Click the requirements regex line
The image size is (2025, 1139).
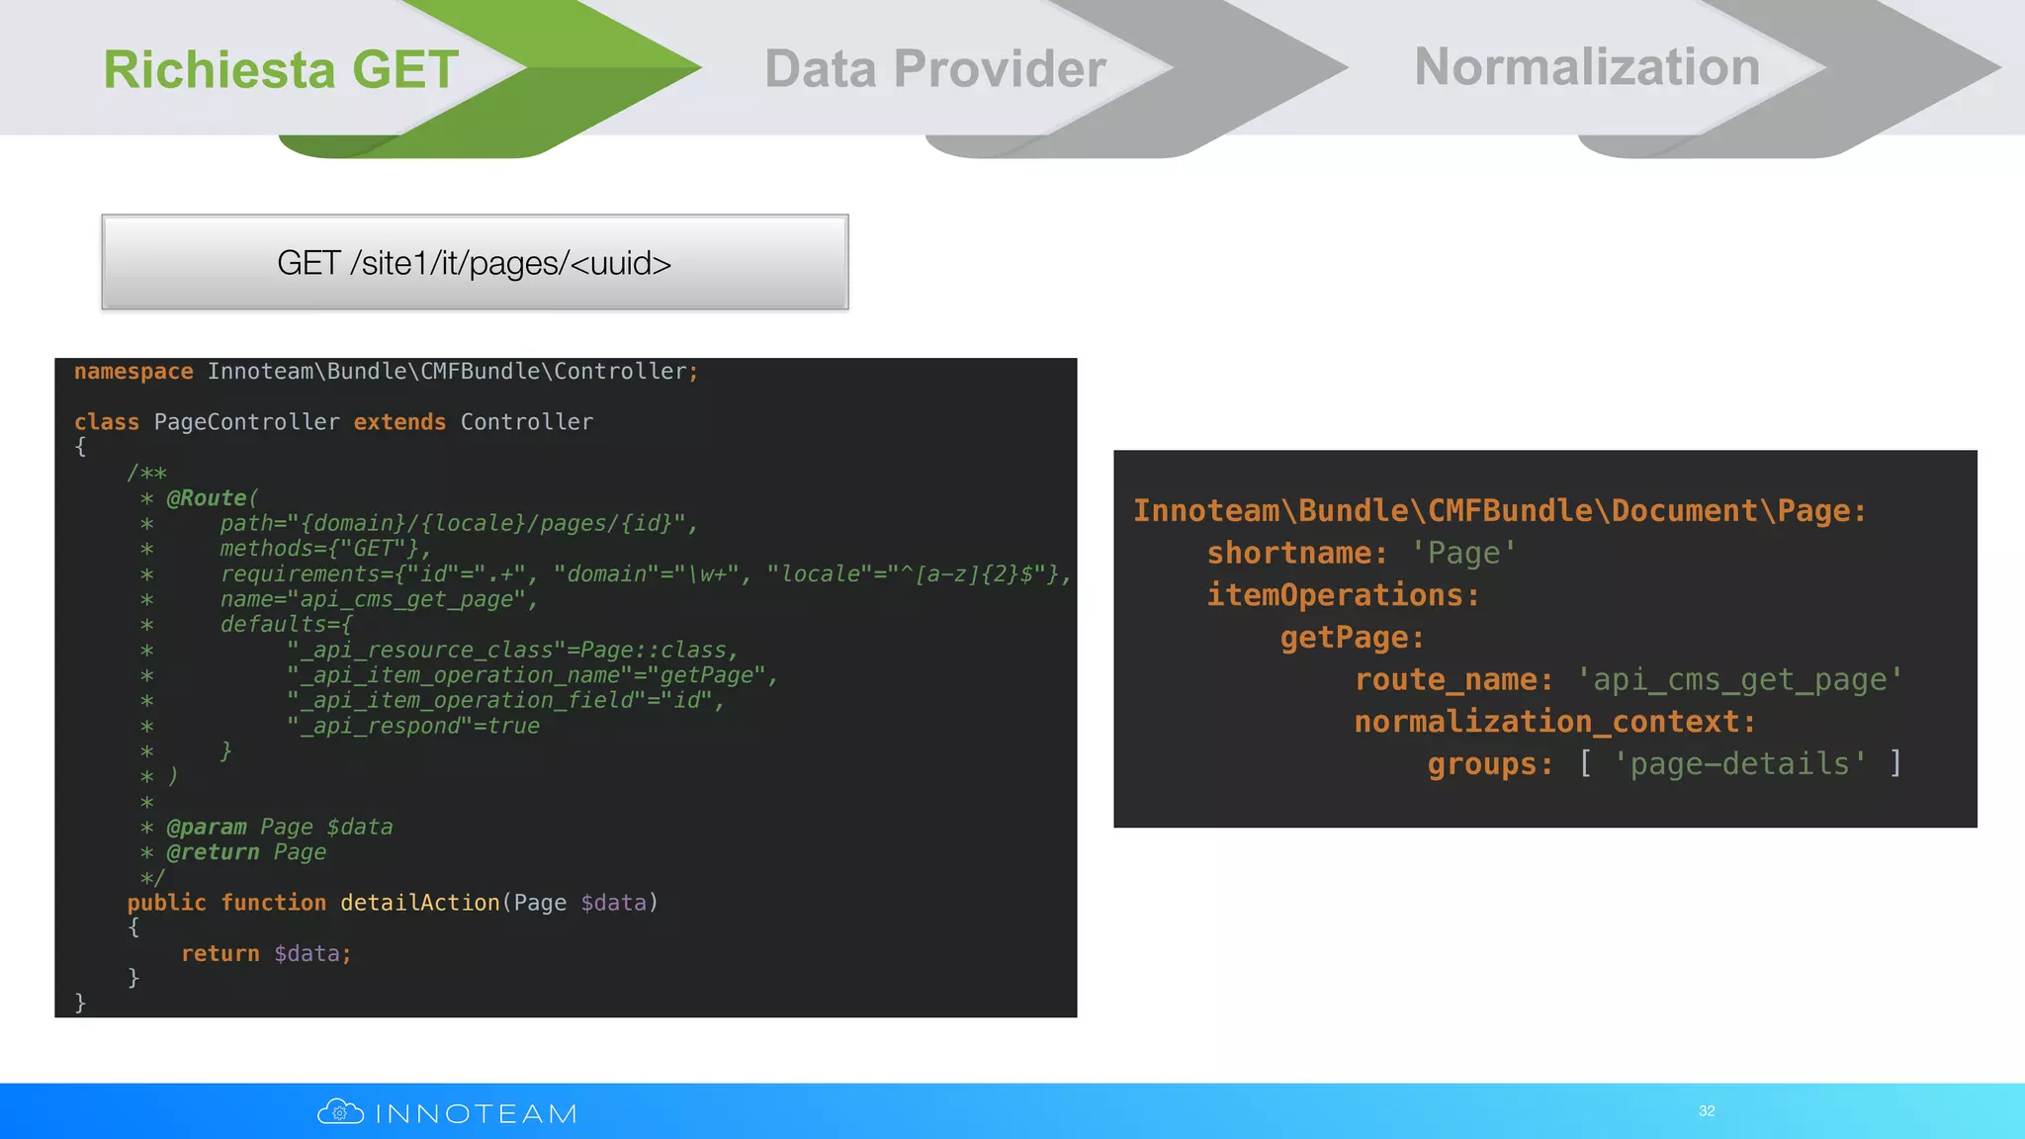coord(646,574)
